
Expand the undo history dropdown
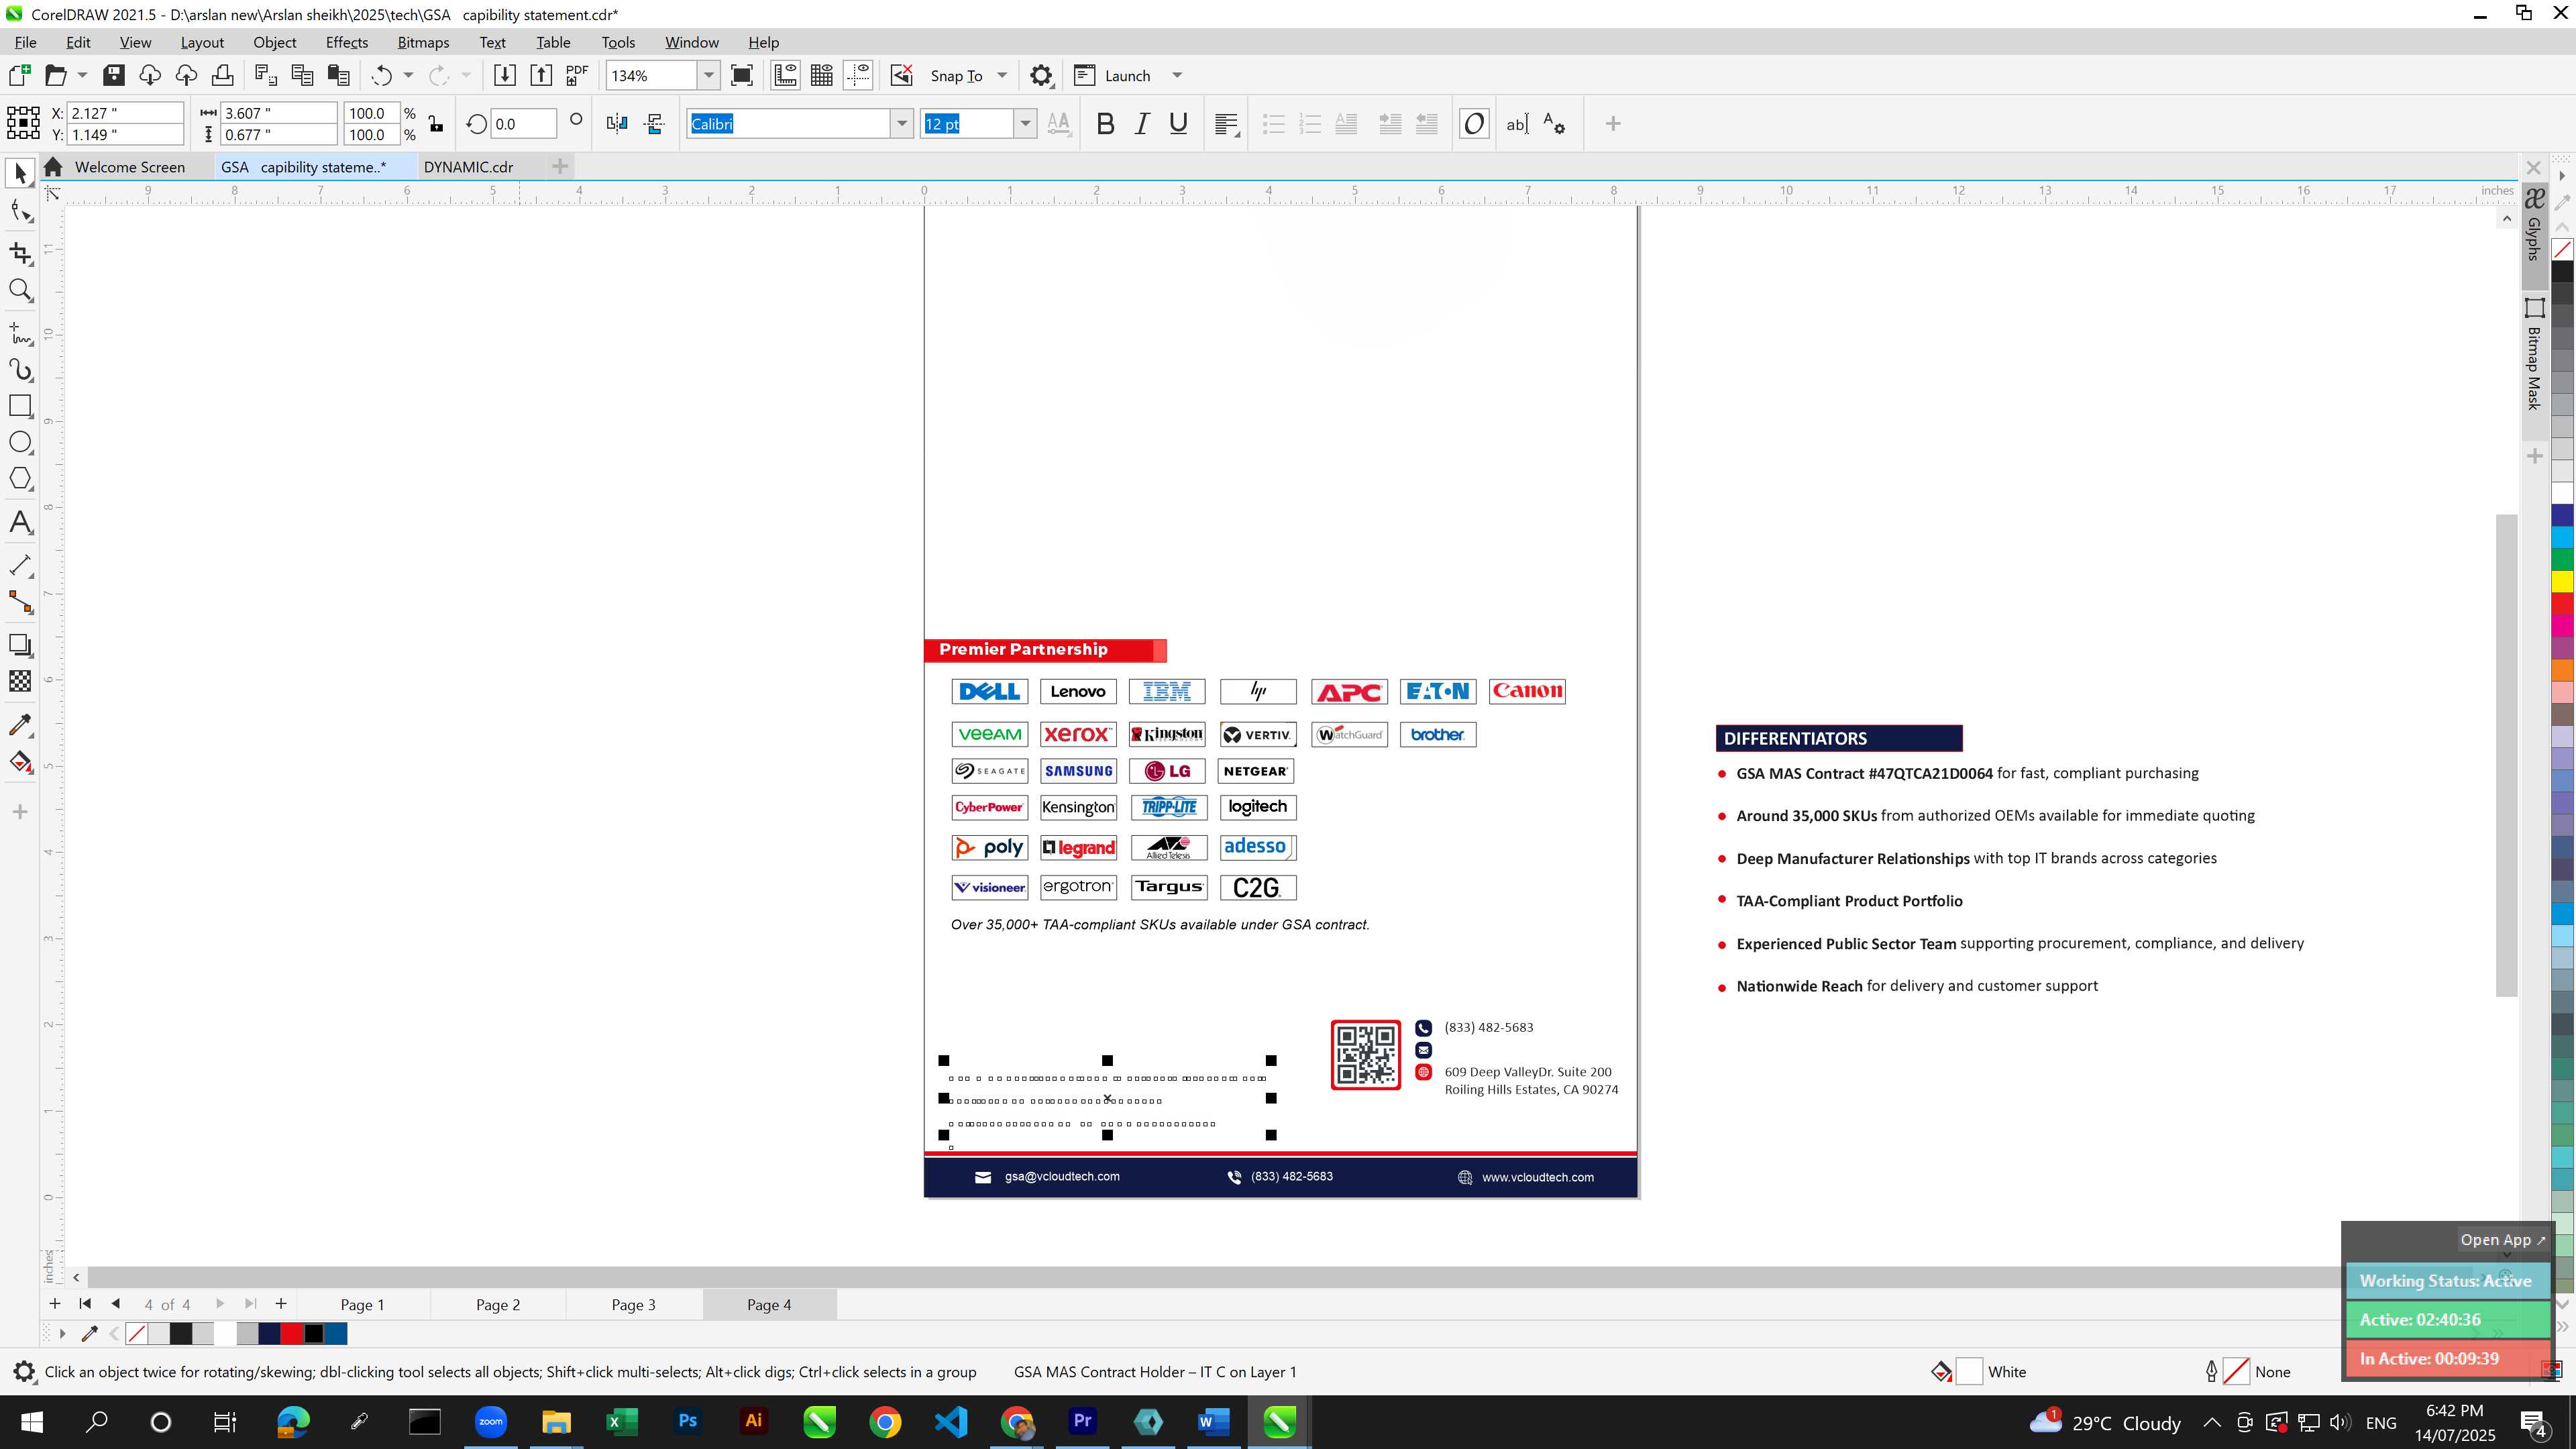tap(408, 75)
